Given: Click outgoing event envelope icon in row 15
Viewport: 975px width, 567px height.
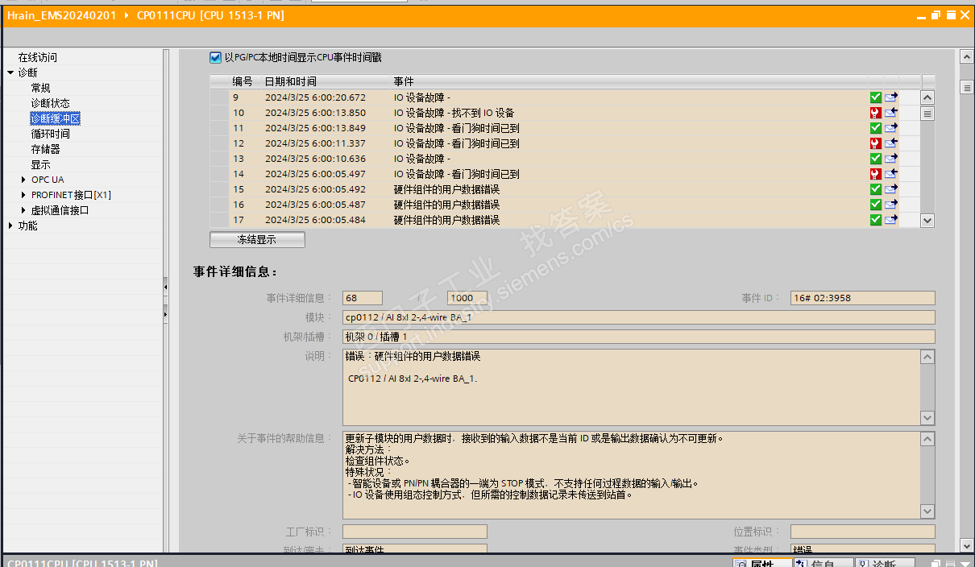Looking at the screenshot, I should (x=891, y=189).
